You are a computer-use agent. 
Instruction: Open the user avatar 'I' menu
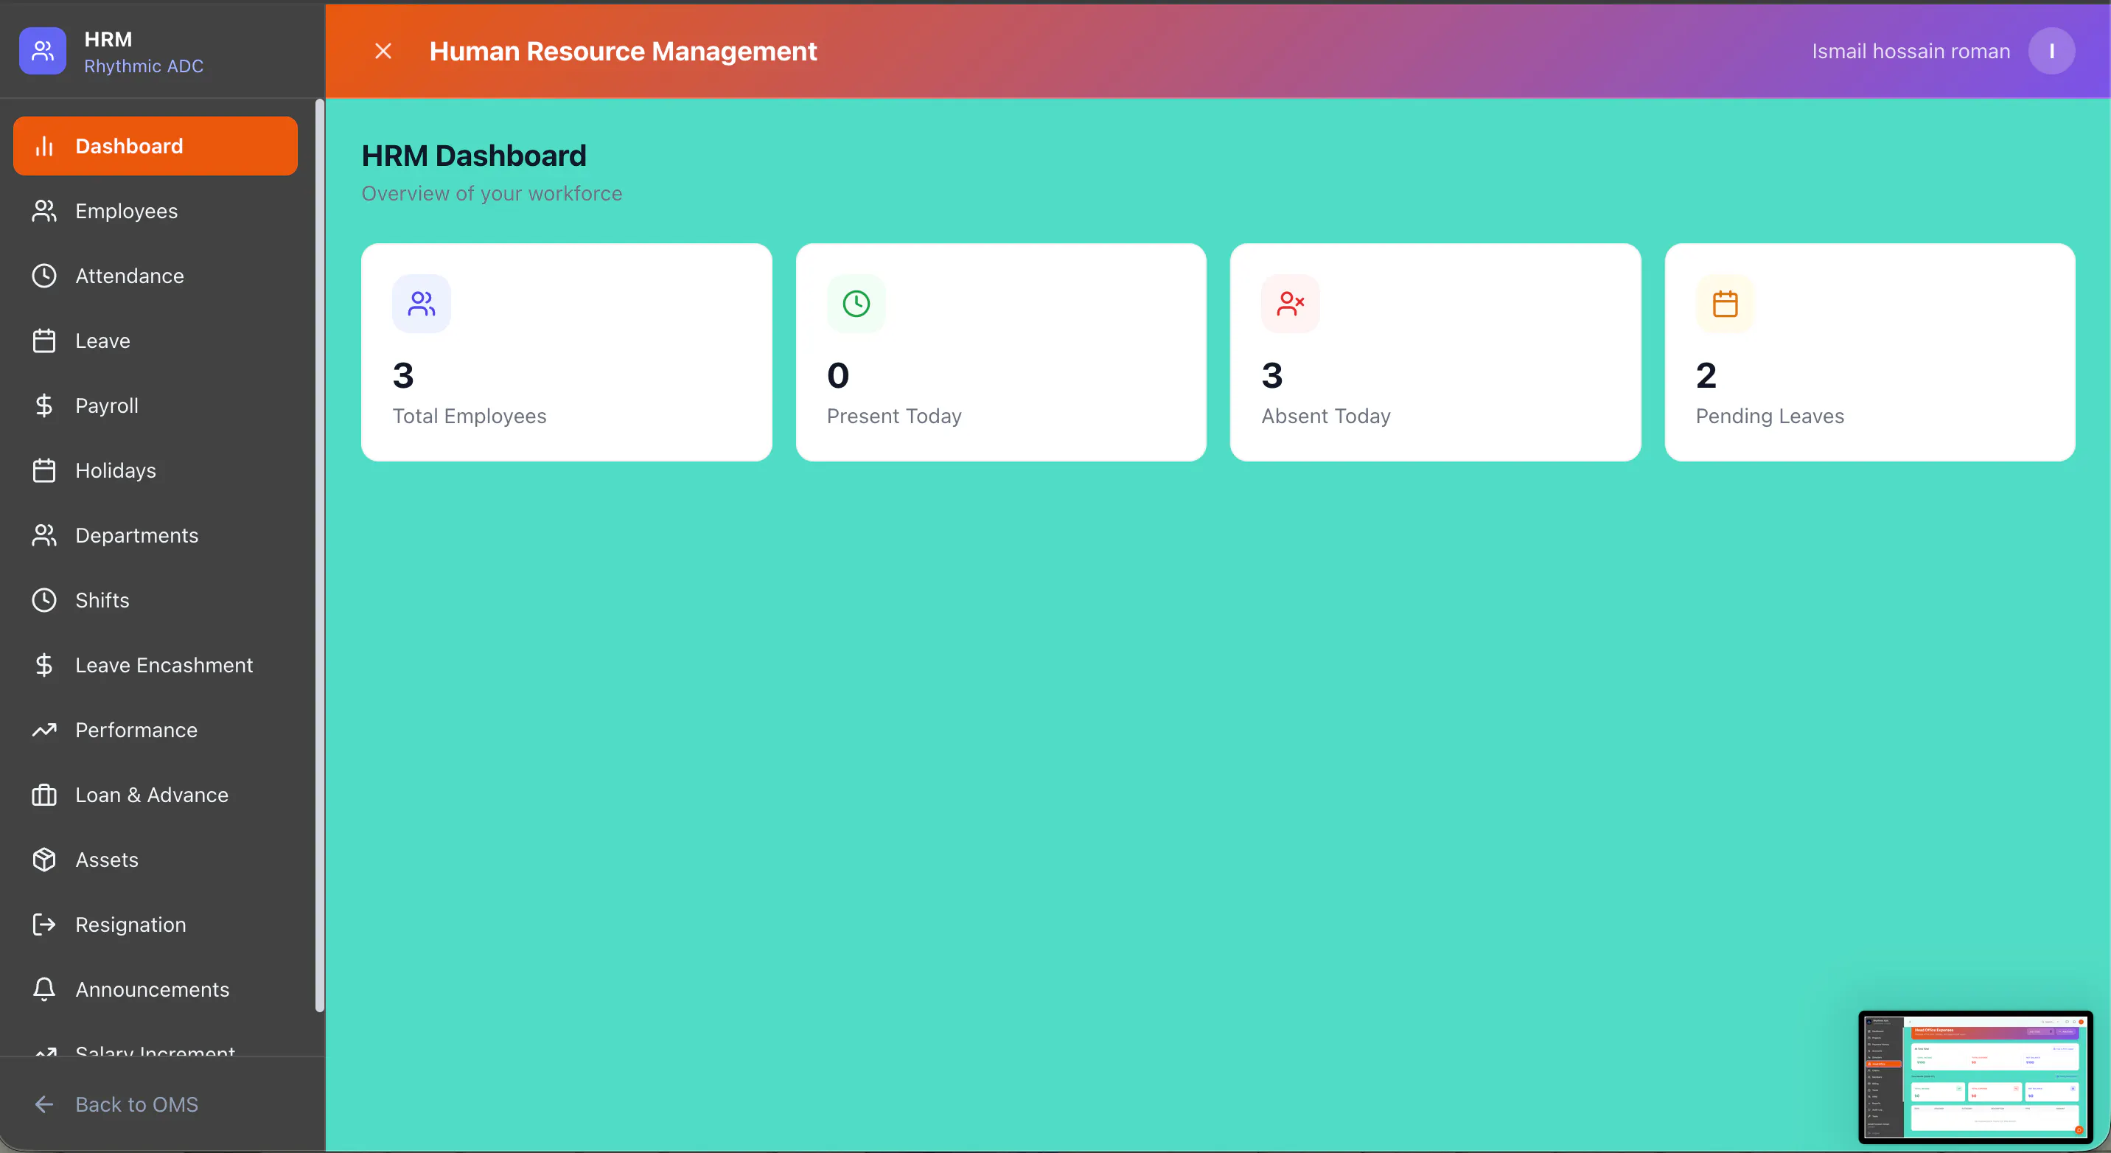[x=2051, y=51]
